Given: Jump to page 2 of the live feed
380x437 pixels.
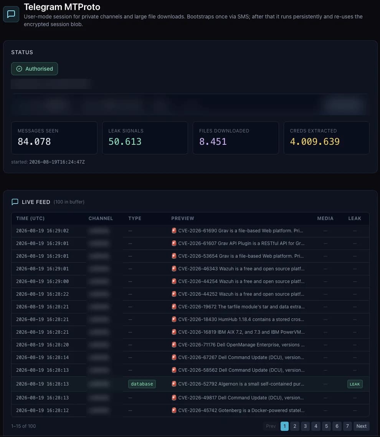Looking at the screenshot, I should pyautogui.click(x=295, y=426).
